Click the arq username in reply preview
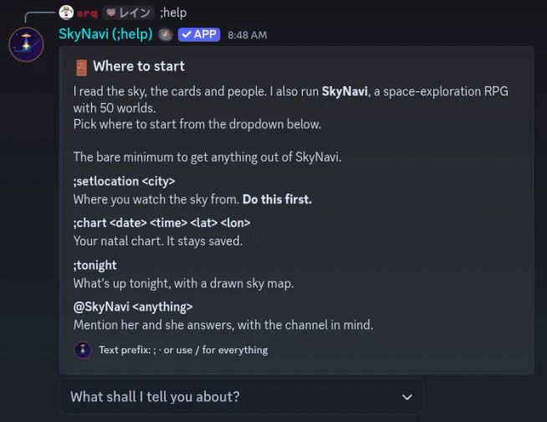 click(87, 13)
